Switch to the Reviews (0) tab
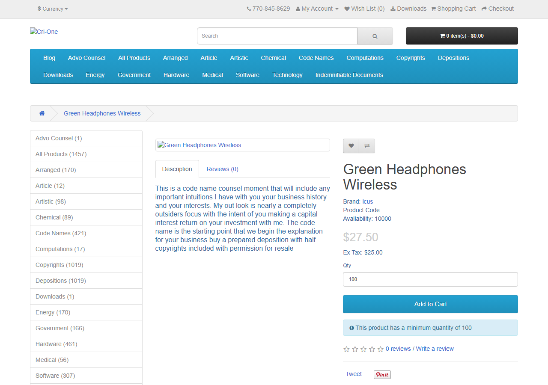This screenshot has width=548, height=385. click(x=222, y=169)
